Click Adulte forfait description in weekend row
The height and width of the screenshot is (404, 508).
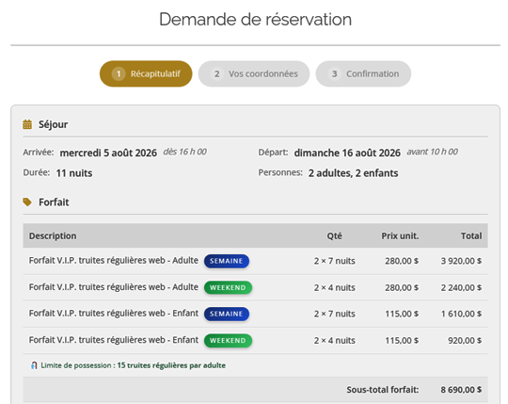[x=114, y=287]
